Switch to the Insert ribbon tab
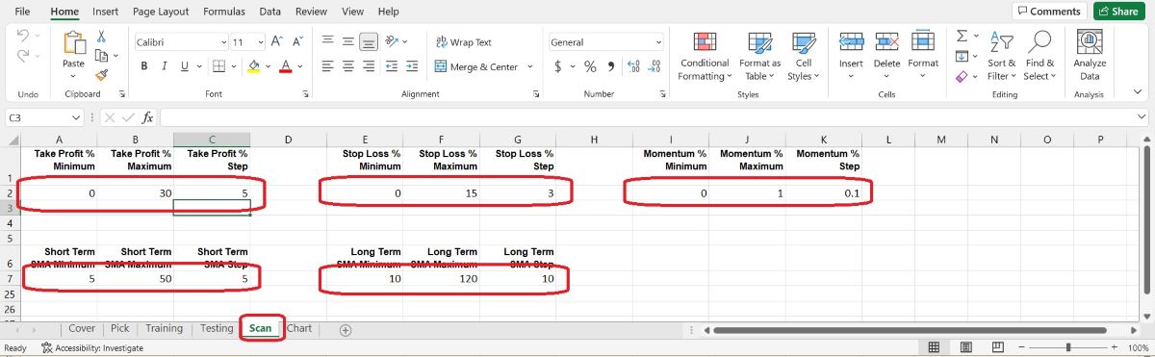The width and height of the screenshot is (1155, 357). [x=106, y=12]
